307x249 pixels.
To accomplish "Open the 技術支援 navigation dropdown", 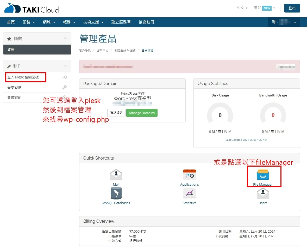I will pyautogui.click(x=93, y=22).
